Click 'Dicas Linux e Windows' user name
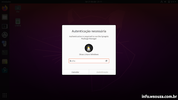178x100 pixels. 89,54
